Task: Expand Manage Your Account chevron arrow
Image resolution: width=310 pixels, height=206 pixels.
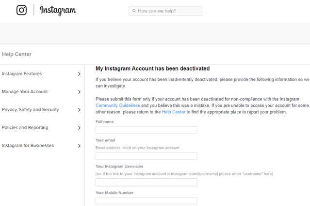Action: [79, 92]
